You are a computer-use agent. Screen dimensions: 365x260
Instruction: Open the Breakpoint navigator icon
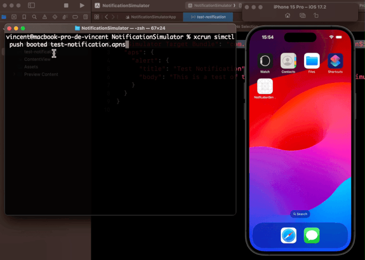coord(75,17)
